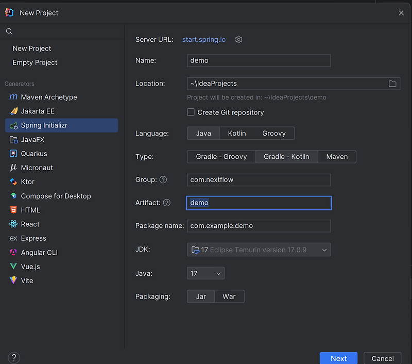Click the Jakarta EE generator icon
This screenshot has width=412, height=364.
point(13,111)
